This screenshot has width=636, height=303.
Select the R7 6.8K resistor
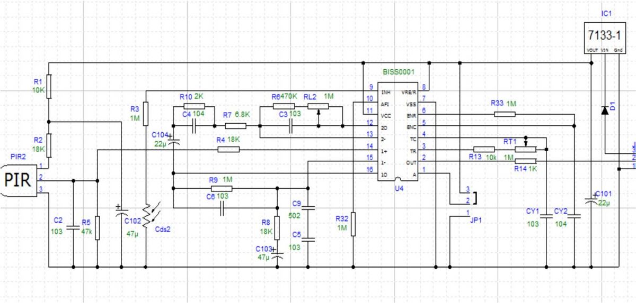pos(236,126)
